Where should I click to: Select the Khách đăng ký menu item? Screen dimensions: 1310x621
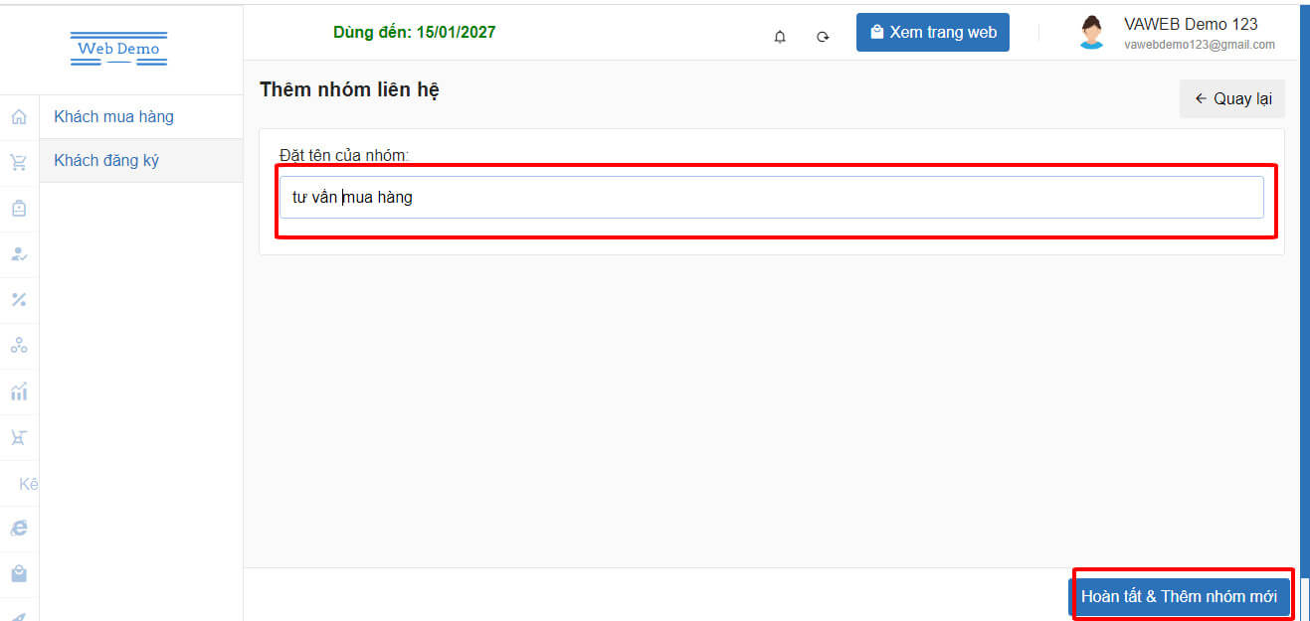106,161
